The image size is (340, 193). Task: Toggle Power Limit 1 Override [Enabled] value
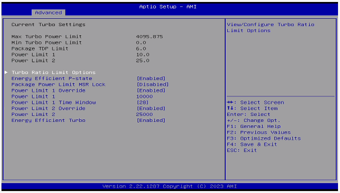[151, 90]
